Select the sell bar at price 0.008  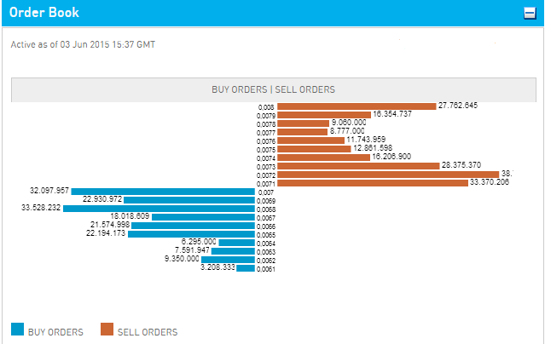[x=356, y=106]
